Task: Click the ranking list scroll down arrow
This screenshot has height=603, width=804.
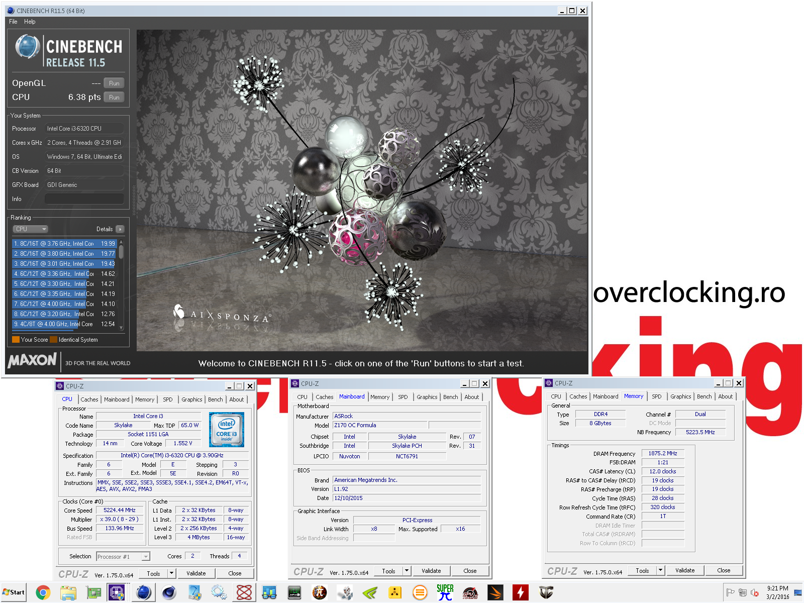Action: tap(121, 328)
